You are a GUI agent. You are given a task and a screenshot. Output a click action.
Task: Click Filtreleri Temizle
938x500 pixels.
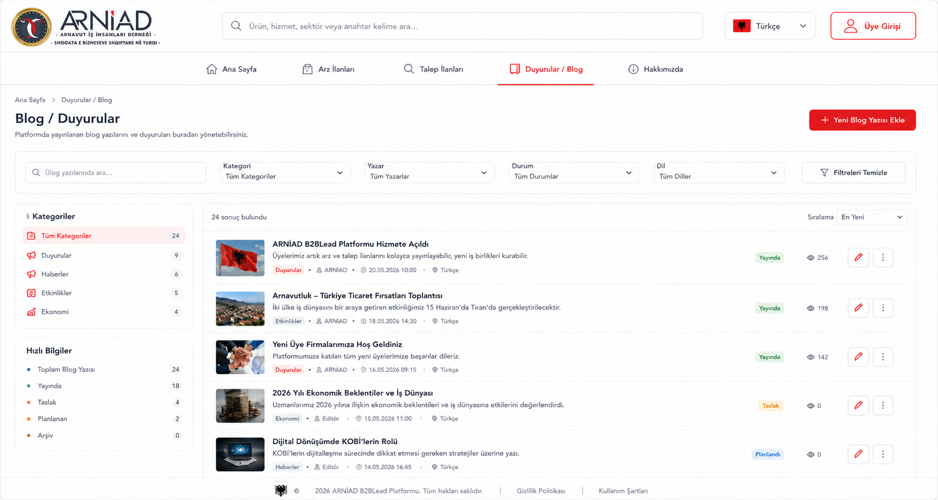click(853, 172)
